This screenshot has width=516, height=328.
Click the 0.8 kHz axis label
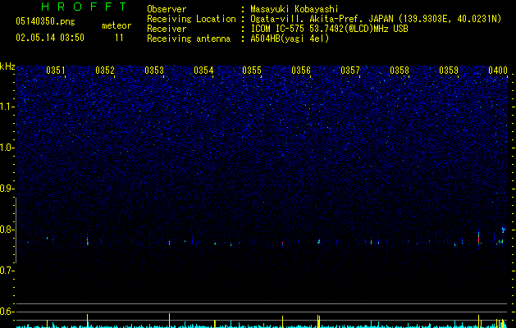point(7,230)
